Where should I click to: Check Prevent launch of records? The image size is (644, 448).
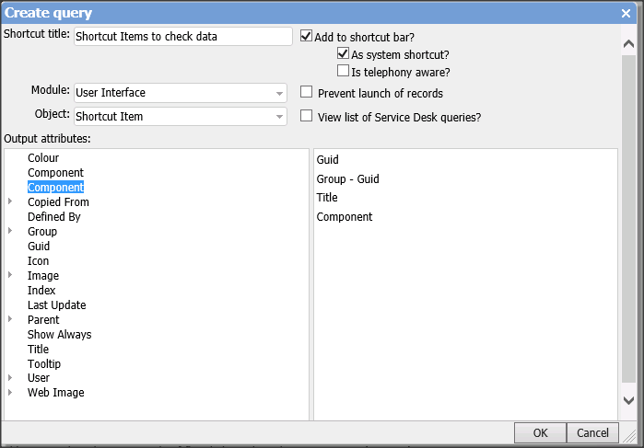(x=307, y=93)
